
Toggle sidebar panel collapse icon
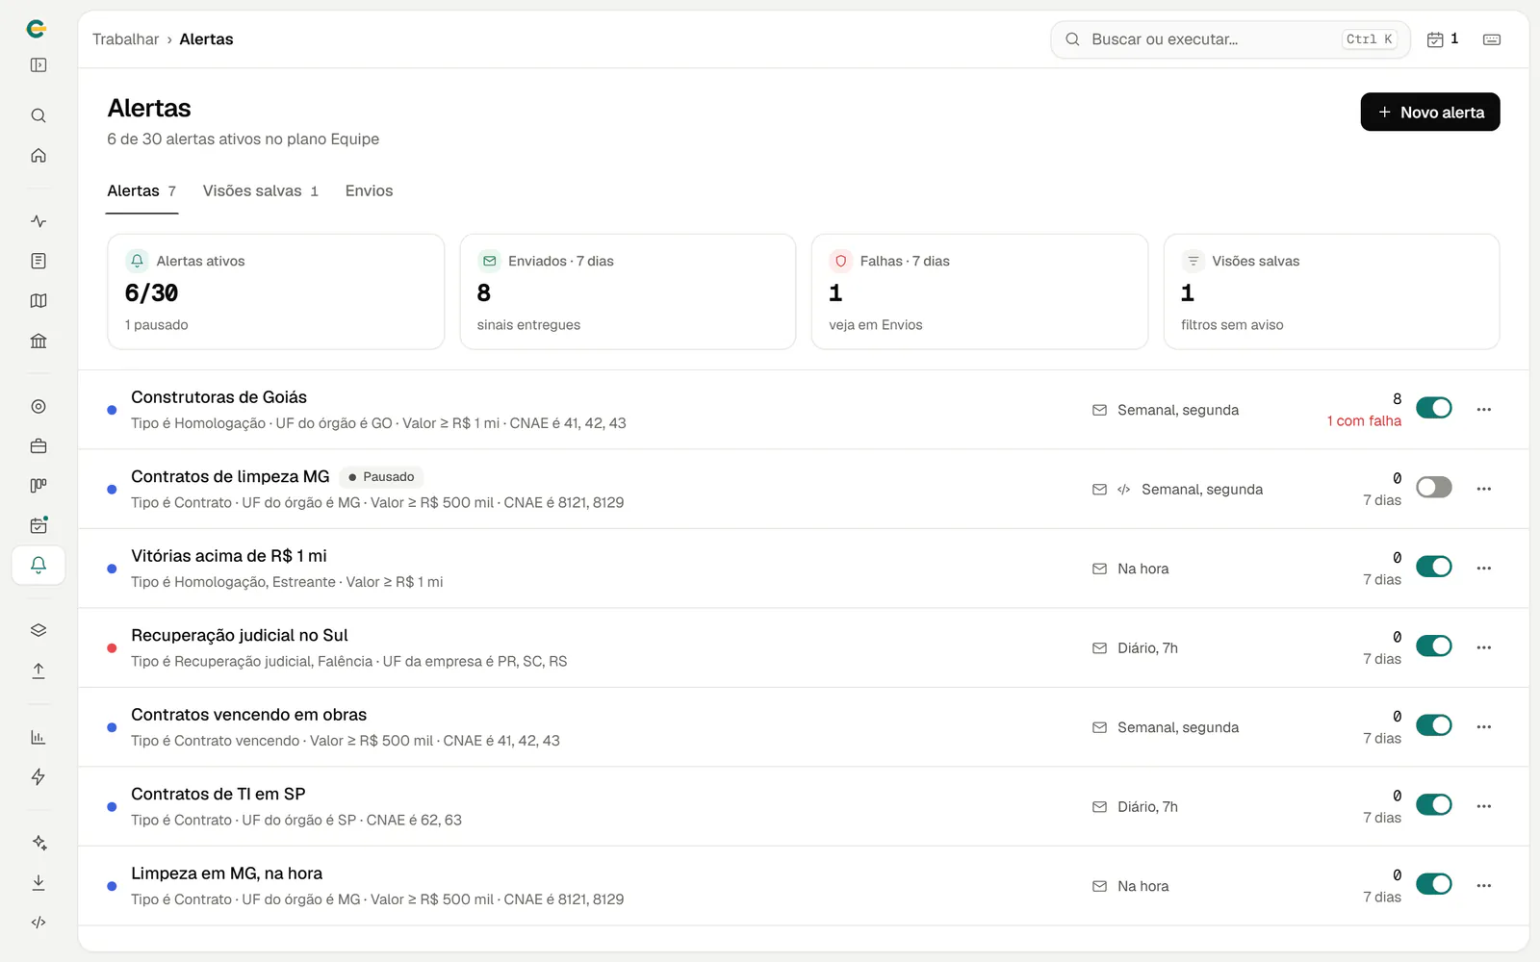(38, 65)
